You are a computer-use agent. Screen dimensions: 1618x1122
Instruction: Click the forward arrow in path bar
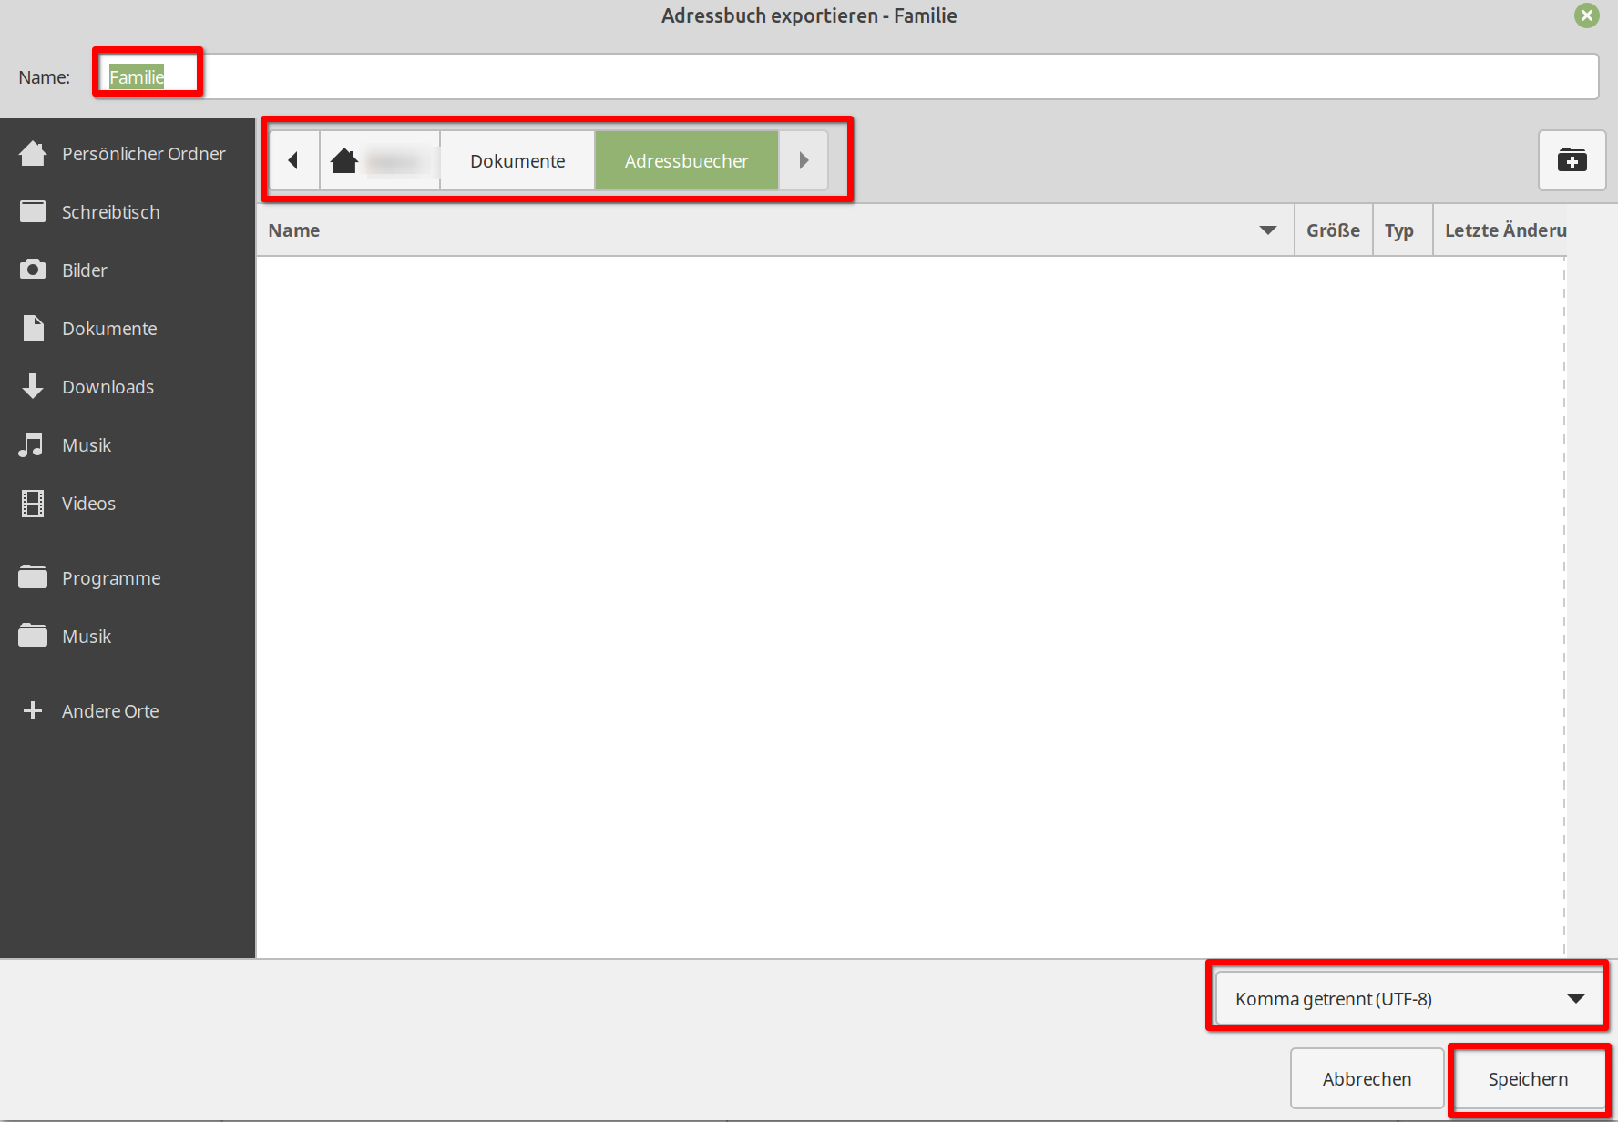click(x=804, y=161)
